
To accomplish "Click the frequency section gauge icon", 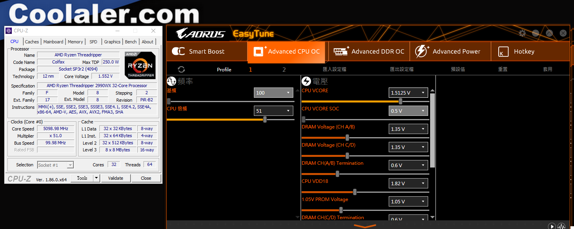I will [x=171, y=82].
